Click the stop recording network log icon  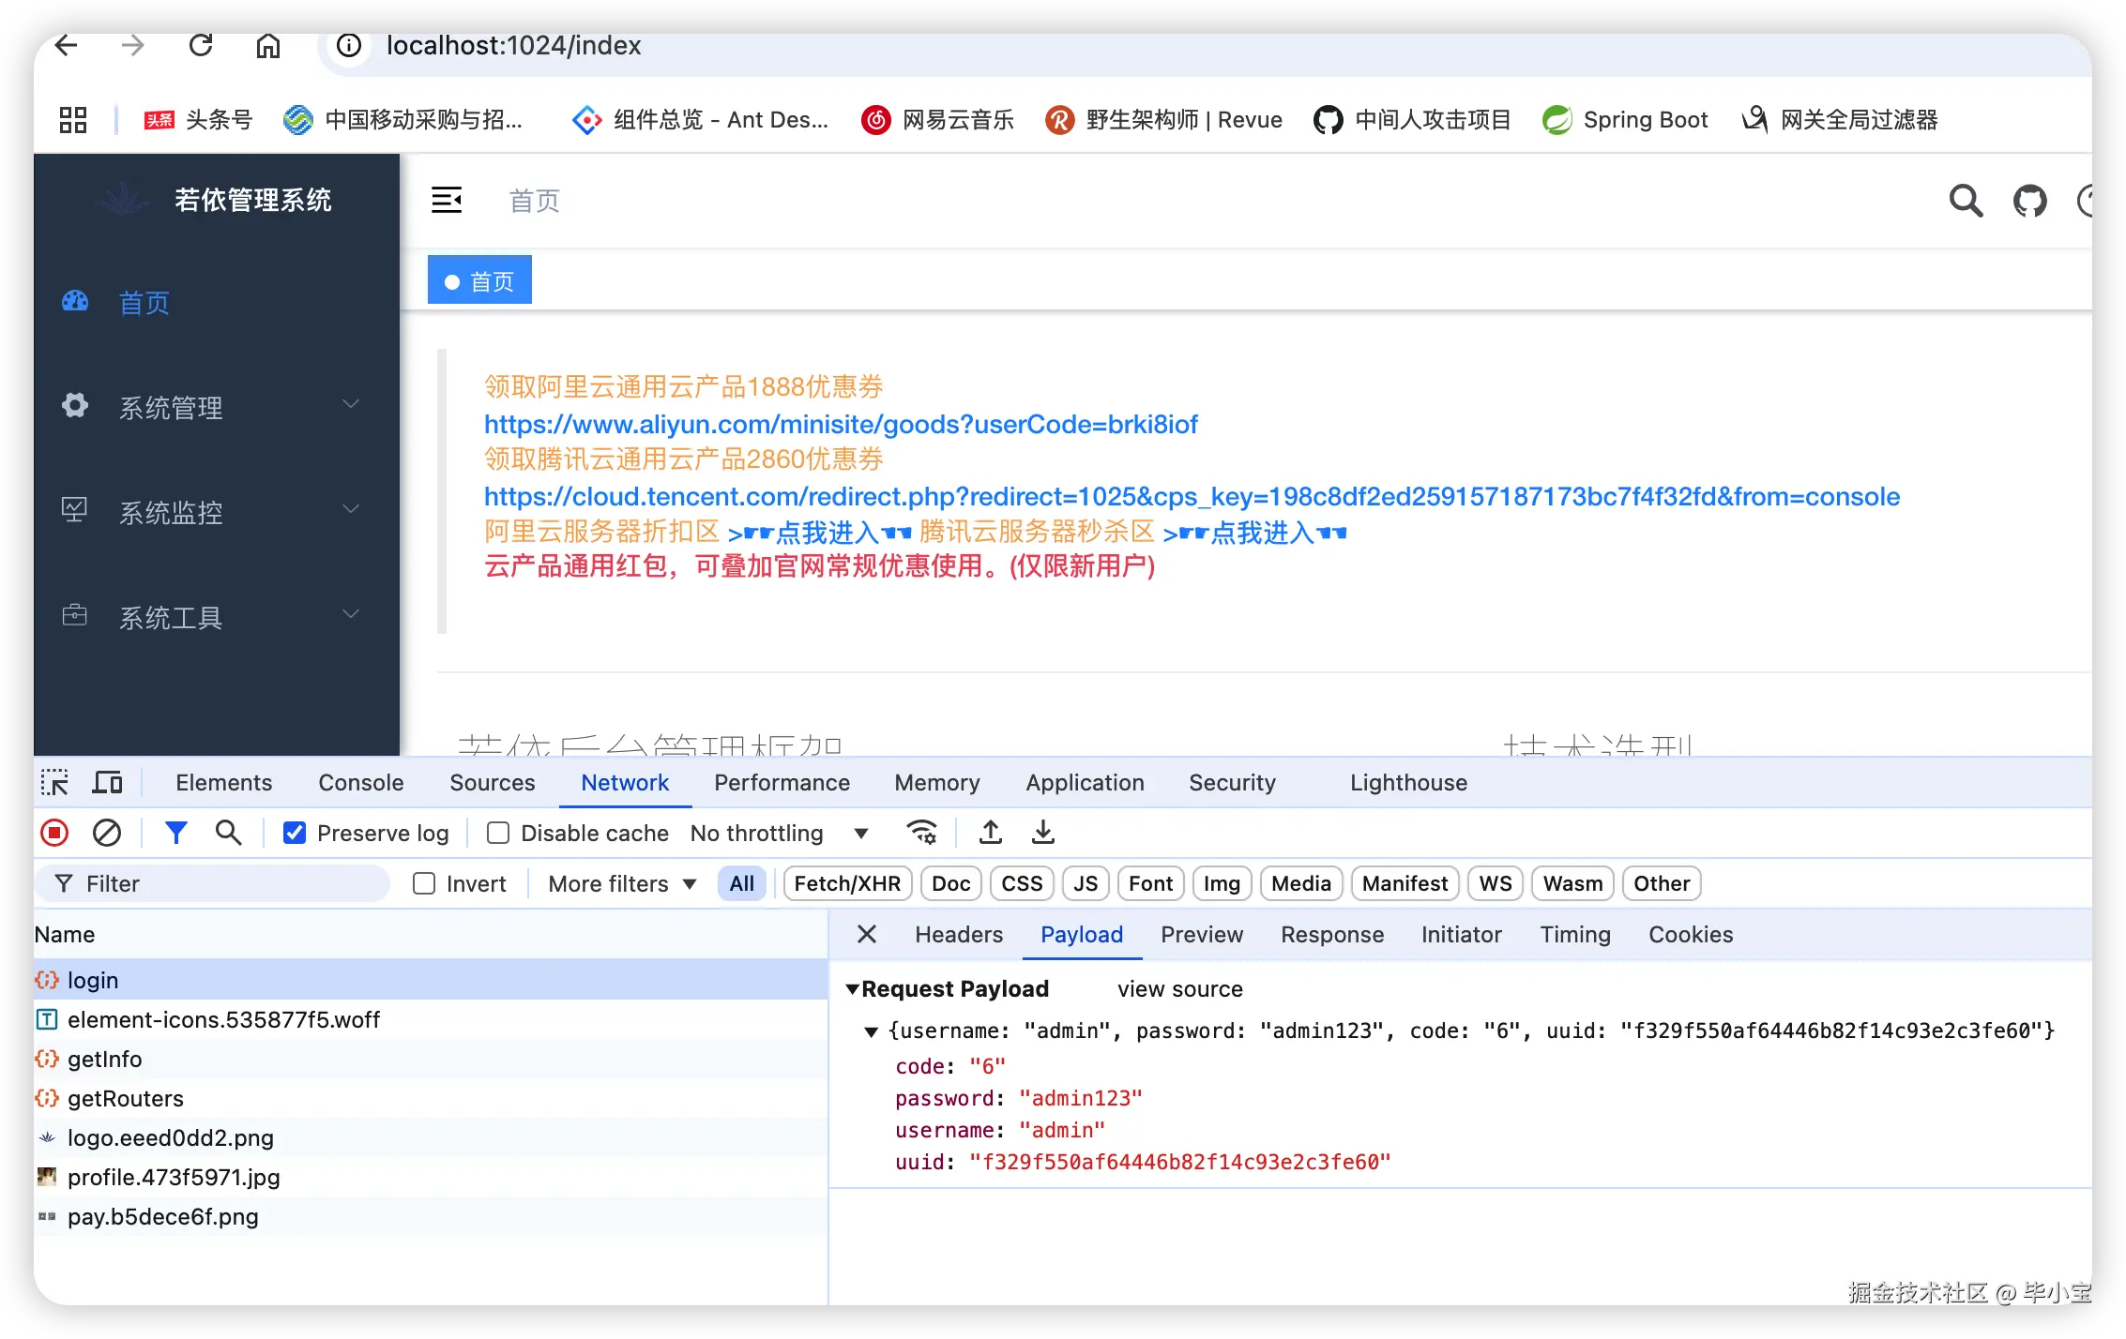(54, 833)
